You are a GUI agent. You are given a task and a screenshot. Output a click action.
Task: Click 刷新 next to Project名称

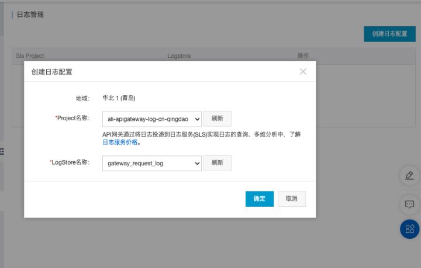(217, 119)
